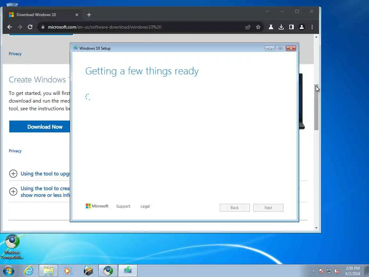Open the Windows Start button
The height and width of the screenshot is (277, 369).
click(x=9, y=271)
